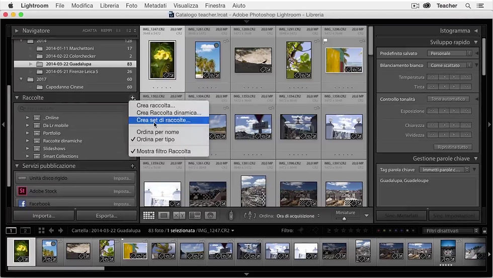Image resolution: width=493 pixels, height=278 pixels.
Task: Open the macOS Notification Center icon
Action: coord(480,6)
